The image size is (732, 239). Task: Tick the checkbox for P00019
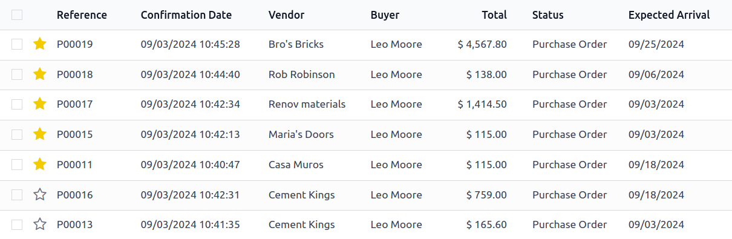(17, 44)
